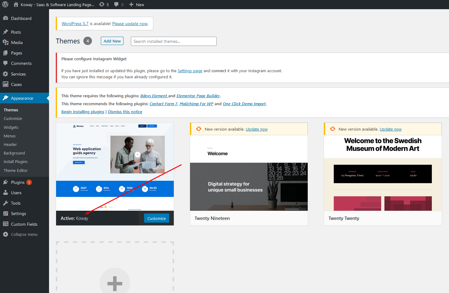
Task: Click the Dashboard menu label
Action: (21, 18)
